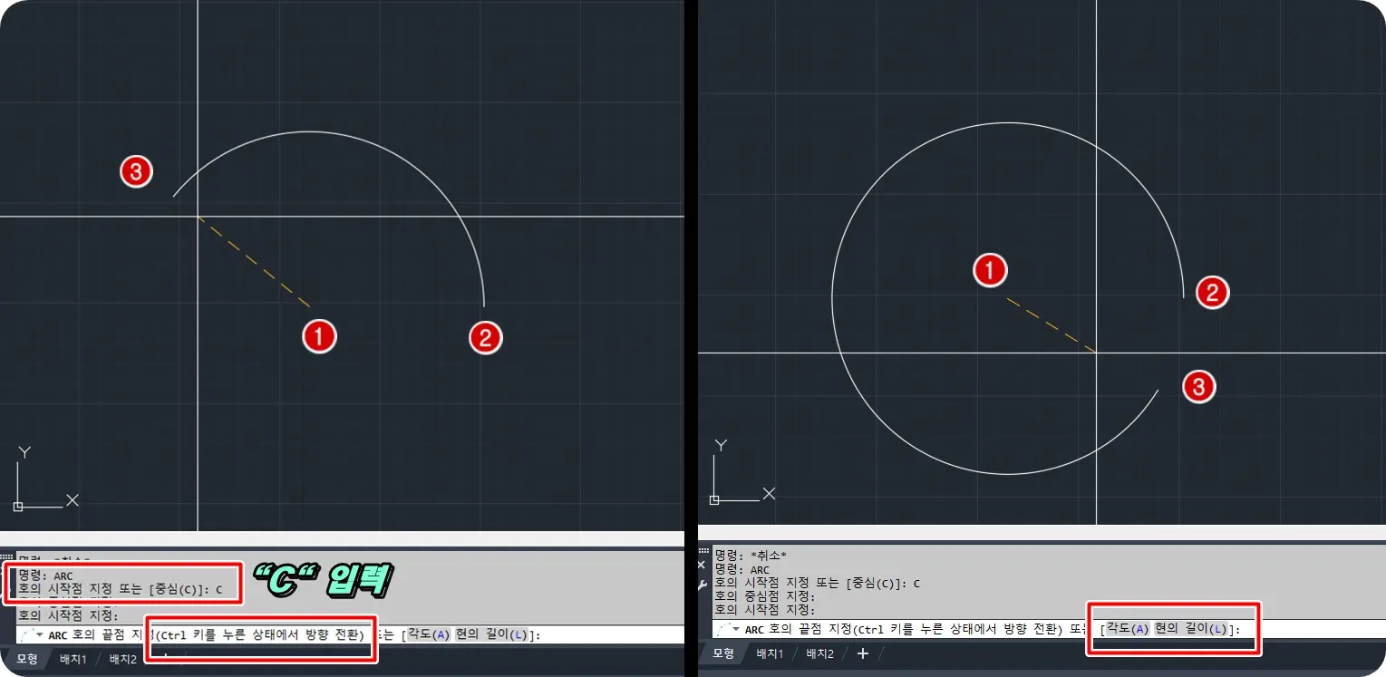Select the UCS icon in right drawing area

click(742, 471)
